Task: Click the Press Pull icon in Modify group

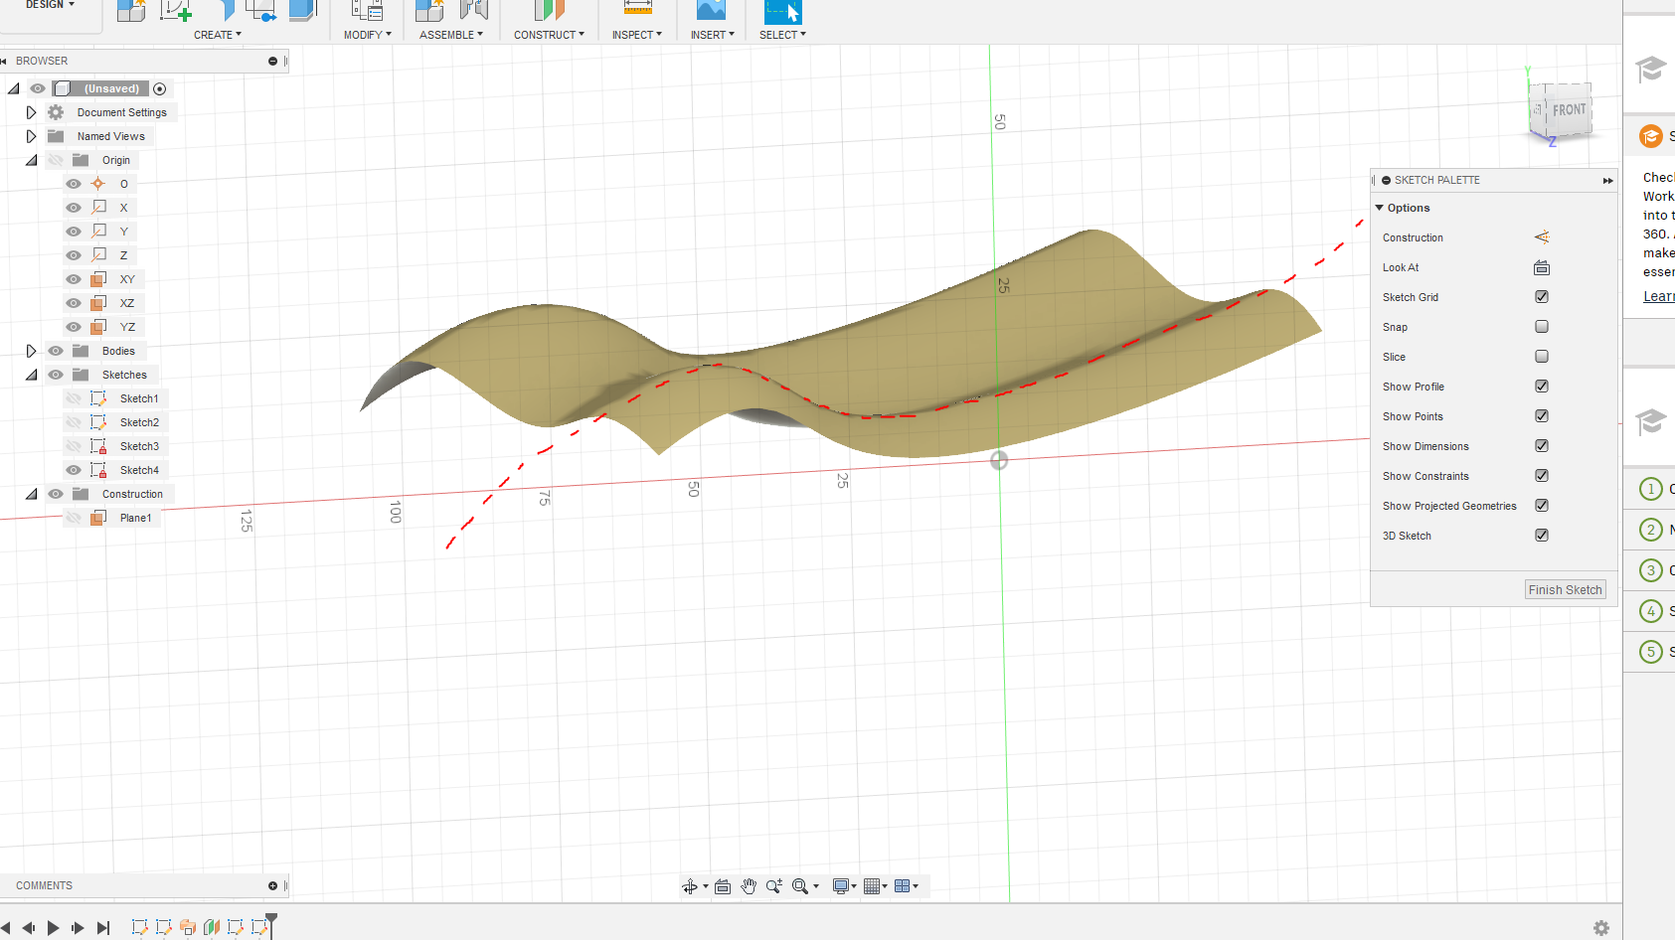Action: pyautogui.click(x=367, y=12)
